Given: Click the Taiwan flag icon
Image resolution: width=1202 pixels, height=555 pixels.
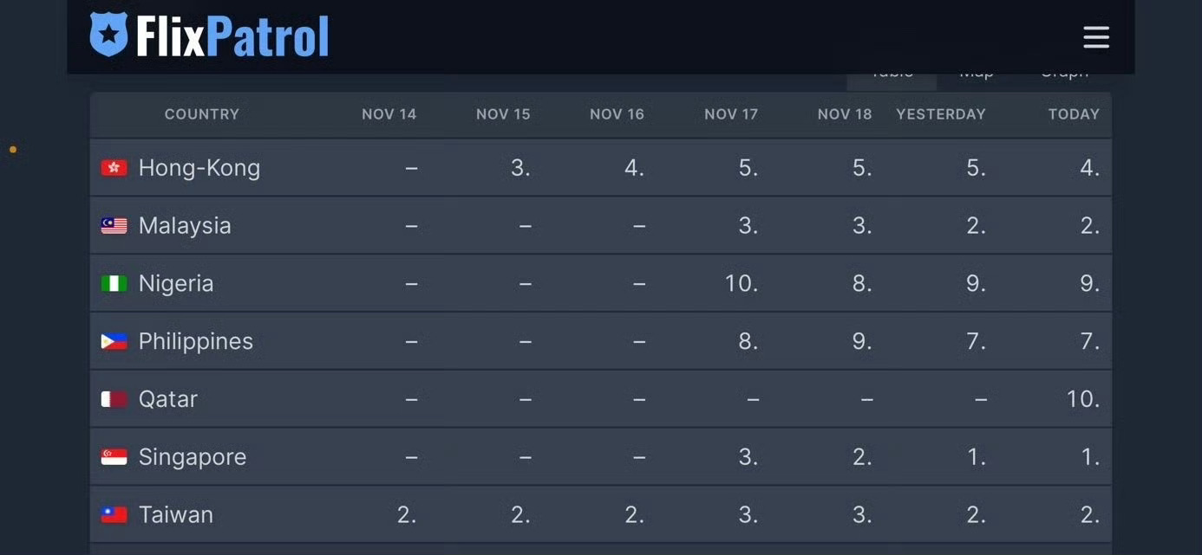Looking at the screenshot, I should 114,515.
